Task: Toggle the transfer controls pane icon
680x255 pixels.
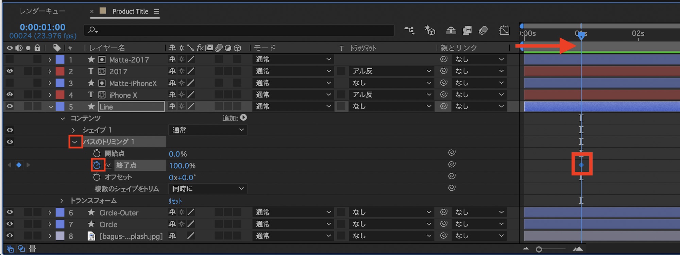Action: coord(21,249)
